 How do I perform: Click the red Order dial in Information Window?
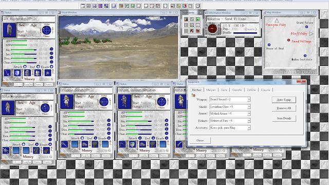[212, 28]
